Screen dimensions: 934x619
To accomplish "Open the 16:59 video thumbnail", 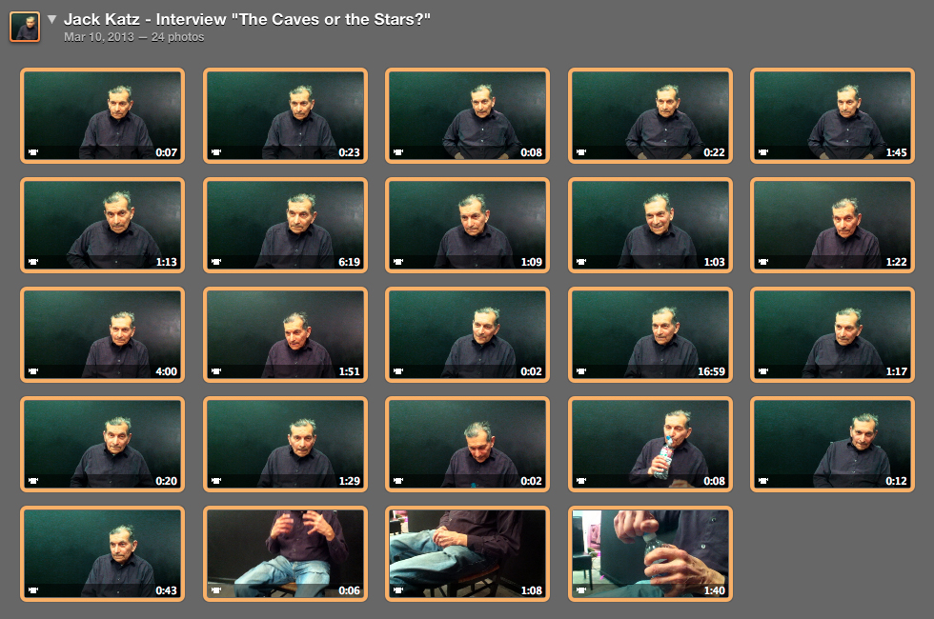I will click(x=650, y=334).
